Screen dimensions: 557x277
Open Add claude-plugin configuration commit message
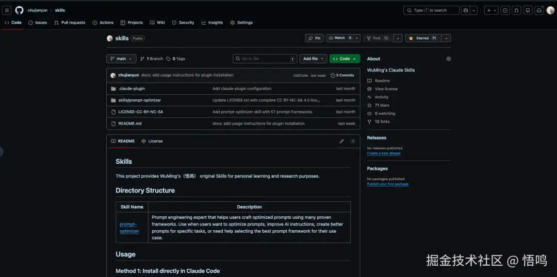click(242, 89)
